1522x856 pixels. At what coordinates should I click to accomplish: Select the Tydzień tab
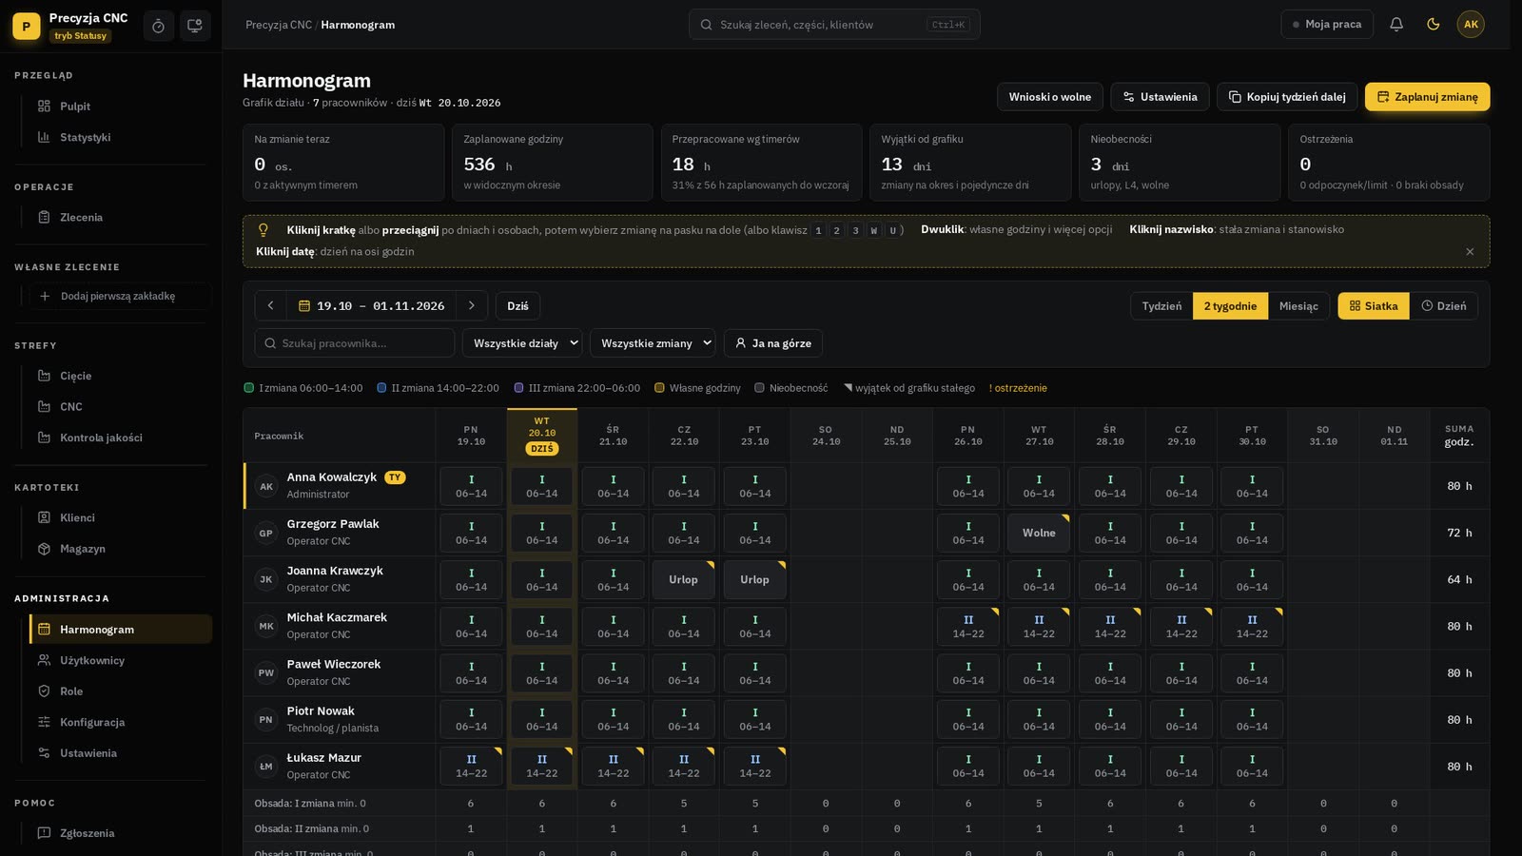click(1161, 306)
